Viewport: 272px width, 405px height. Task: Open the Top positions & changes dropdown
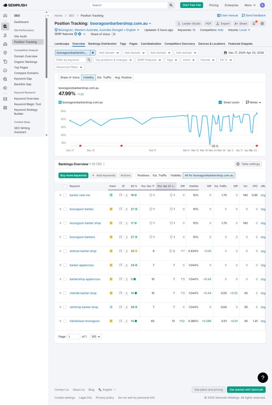pos(113,60)
